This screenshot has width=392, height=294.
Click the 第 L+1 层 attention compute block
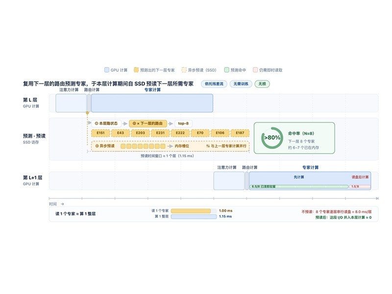click(229, 181)
